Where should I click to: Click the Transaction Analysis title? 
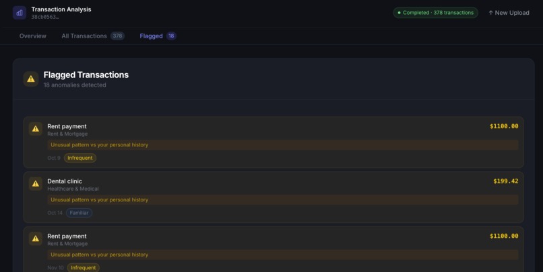point(61,9)
